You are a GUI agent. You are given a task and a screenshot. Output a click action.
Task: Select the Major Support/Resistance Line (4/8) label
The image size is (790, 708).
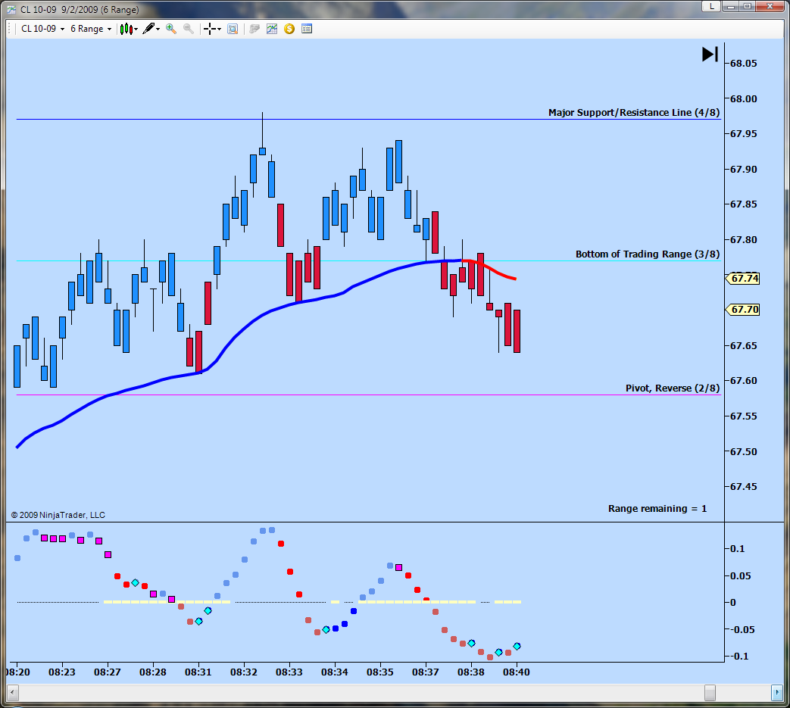click(634, 112)
